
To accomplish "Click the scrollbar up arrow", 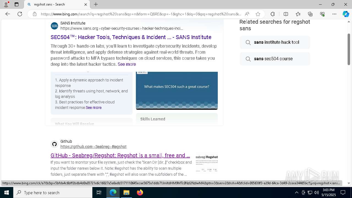I will (x=349, y=22).
